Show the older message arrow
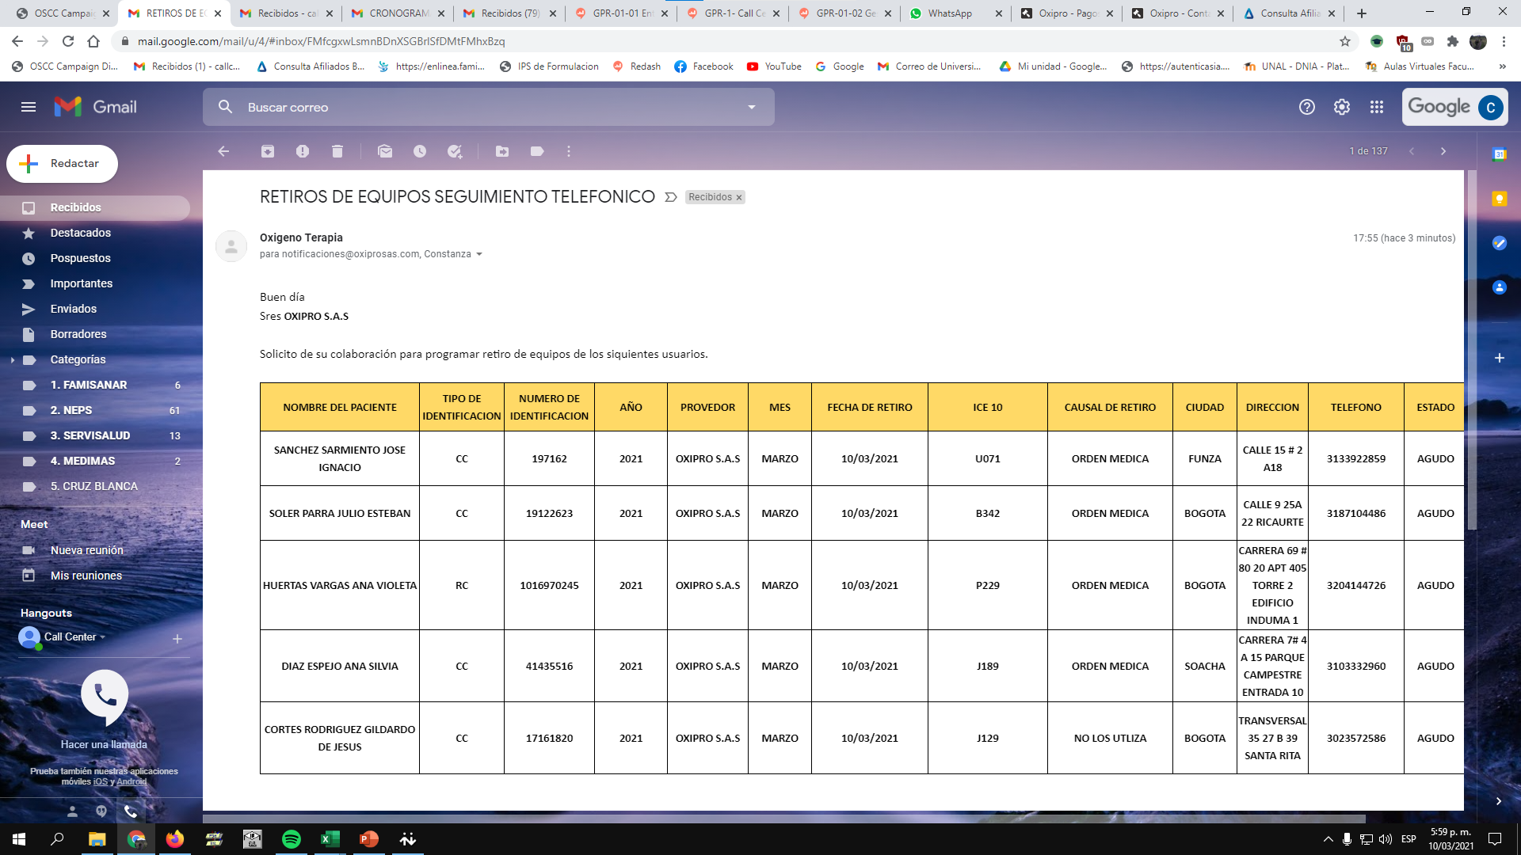The width and height of the screenshot is (1521, 855). click(x=1443, y=151)
